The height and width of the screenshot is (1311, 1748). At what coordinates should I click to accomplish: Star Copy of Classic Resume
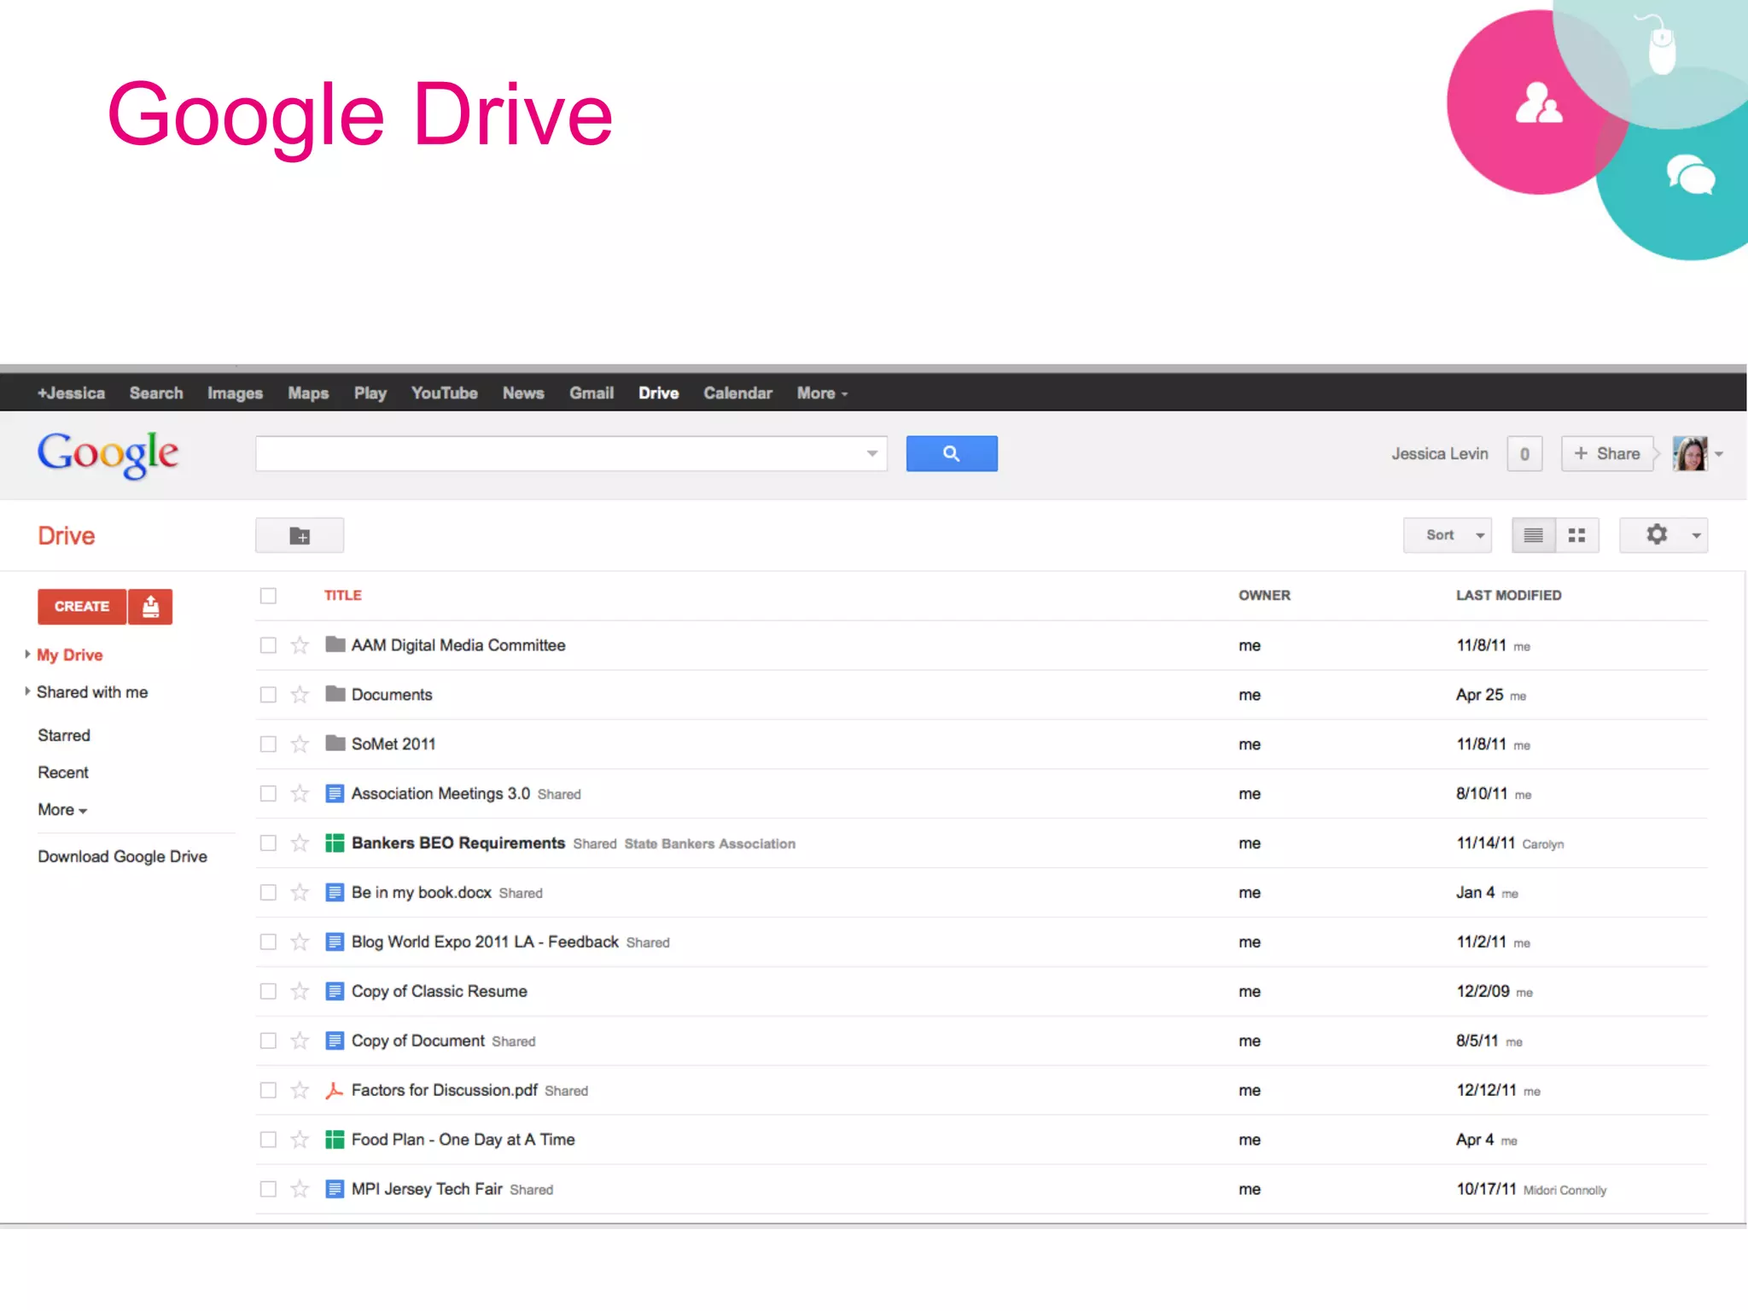[300, 992]
